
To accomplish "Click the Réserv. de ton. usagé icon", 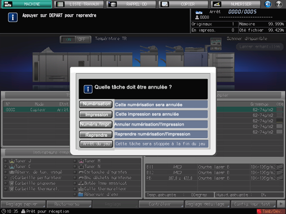I will click(x=12, y=172).
